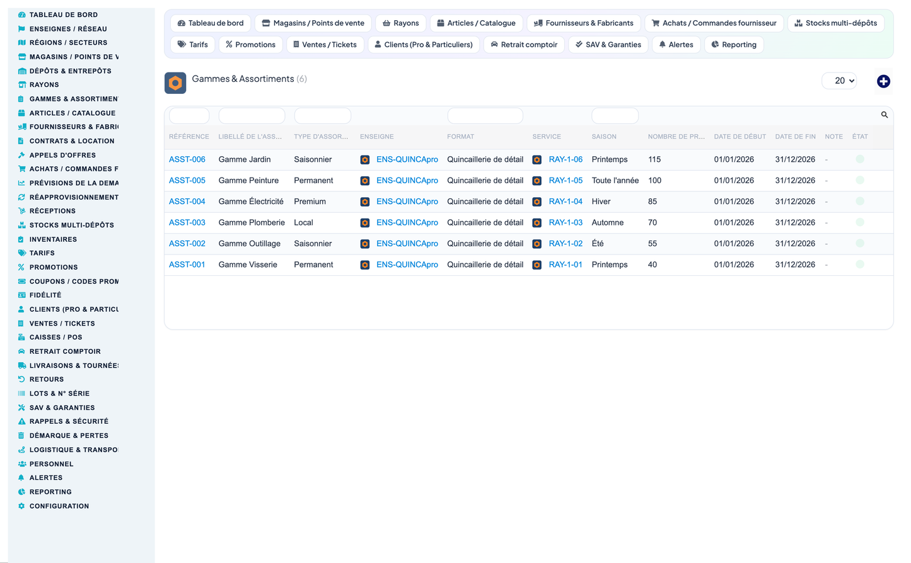This screenshot has width=911, height=563.
Task: Follow ENS-QUINCApro link in Gamme Peinture row
Action: click(407, 180)
